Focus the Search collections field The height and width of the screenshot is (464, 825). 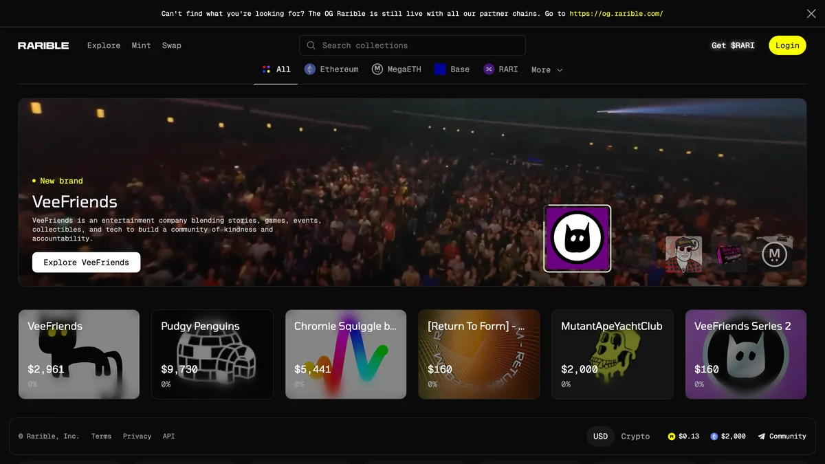[x=412, y=45]
